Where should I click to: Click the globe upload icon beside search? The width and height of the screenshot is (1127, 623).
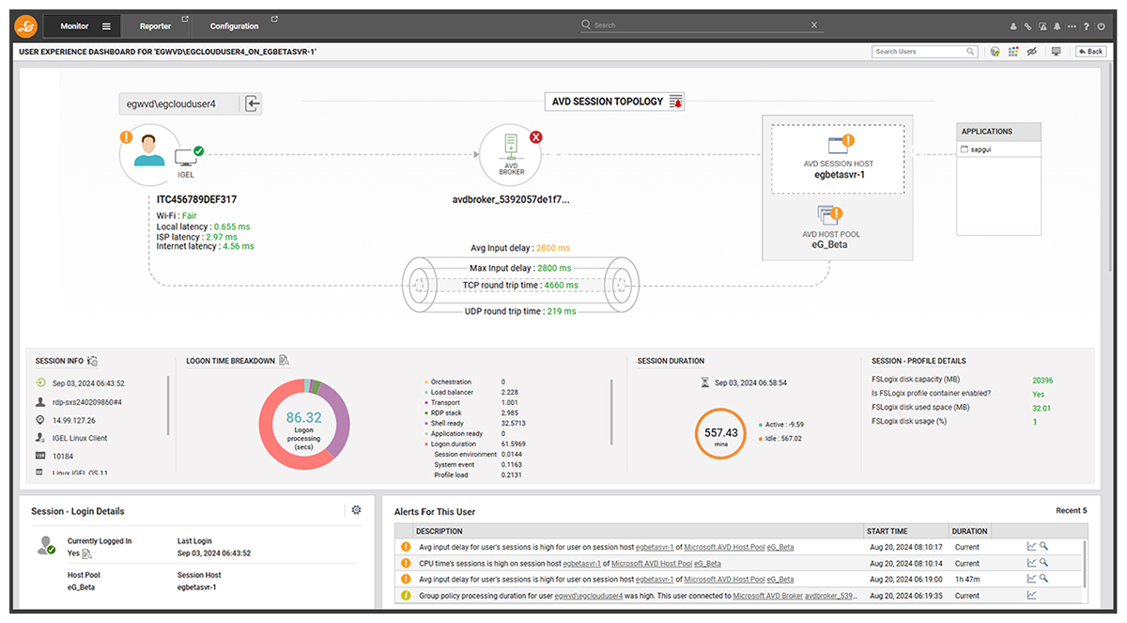tap(995, 52)
